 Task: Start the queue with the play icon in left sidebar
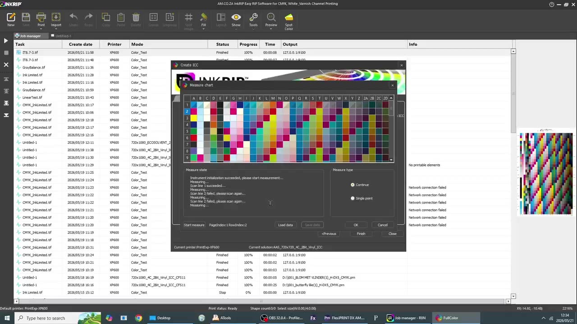(x=6, y=41)
